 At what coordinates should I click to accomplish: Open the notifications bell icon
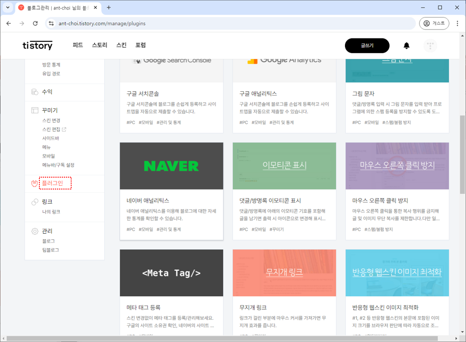click(407, 46)
